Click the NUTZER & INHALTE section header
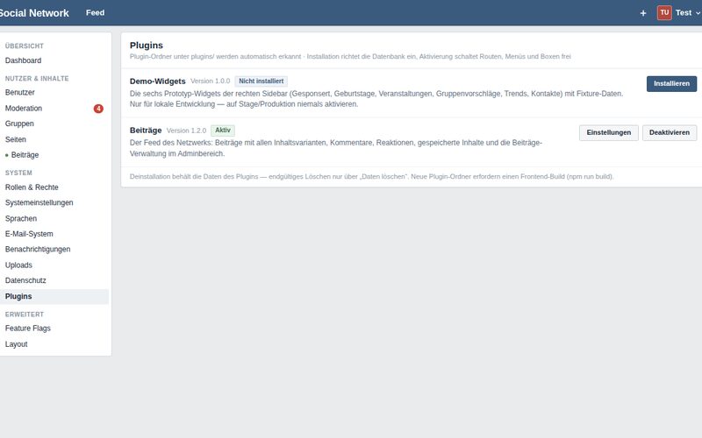Viewport: 702px width, 438px height. point(37,78)
